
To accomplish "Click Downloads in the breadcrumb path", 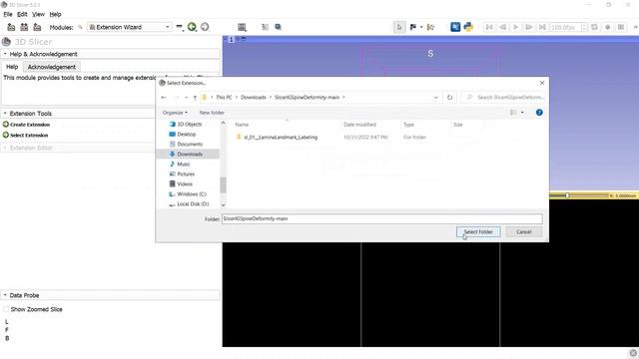I will 253,98.
